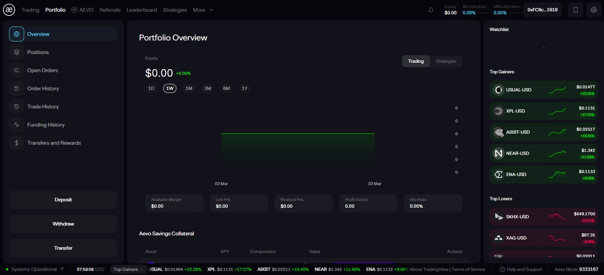Image resolution: width=604 pixels, height=275 pixels.
Task: Switch equity view to Strategies
Action: (446, 61)
